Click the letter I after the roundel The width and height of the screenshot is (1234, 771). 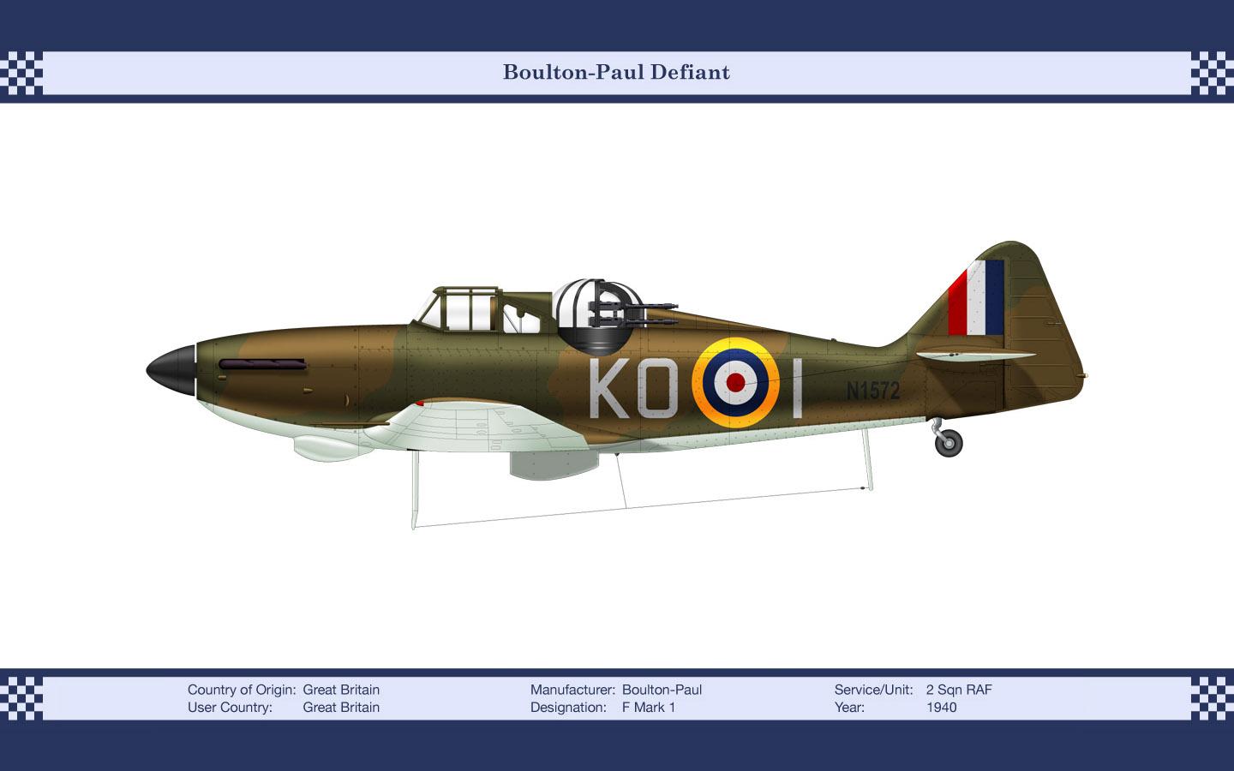pos(797,388)
